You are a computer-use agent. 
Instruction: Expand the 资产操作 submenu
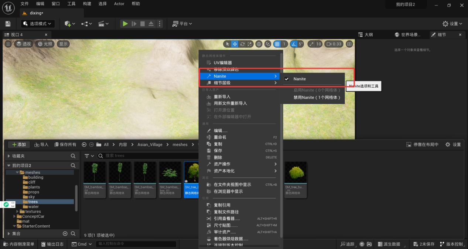point(239,164)
